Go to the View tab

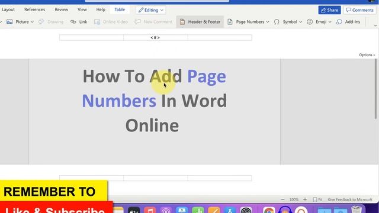[82, 9]
